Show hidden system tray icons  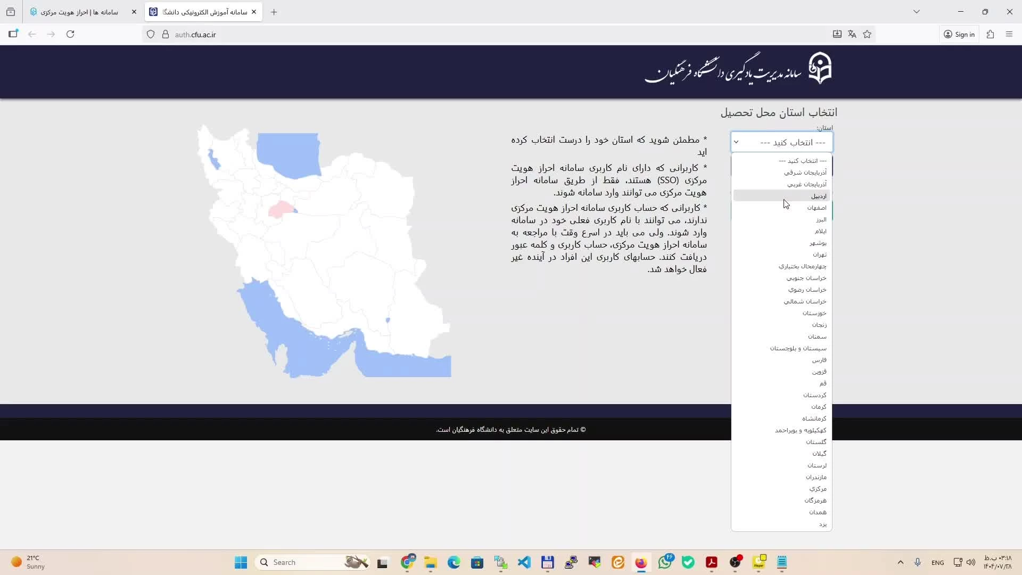(900, 562)
